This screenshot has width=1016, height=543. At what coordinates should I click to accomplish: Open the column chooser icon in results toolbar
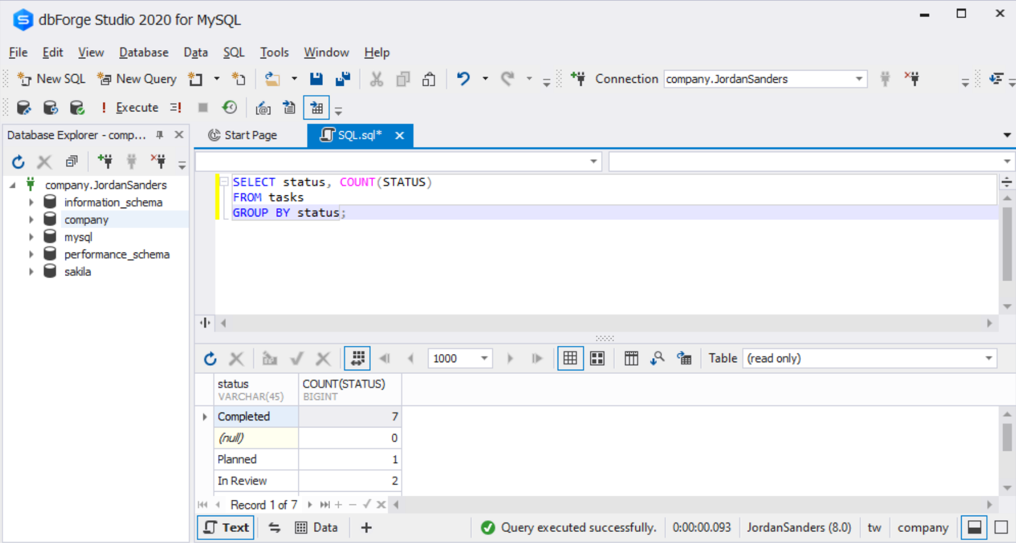[631, 359]
